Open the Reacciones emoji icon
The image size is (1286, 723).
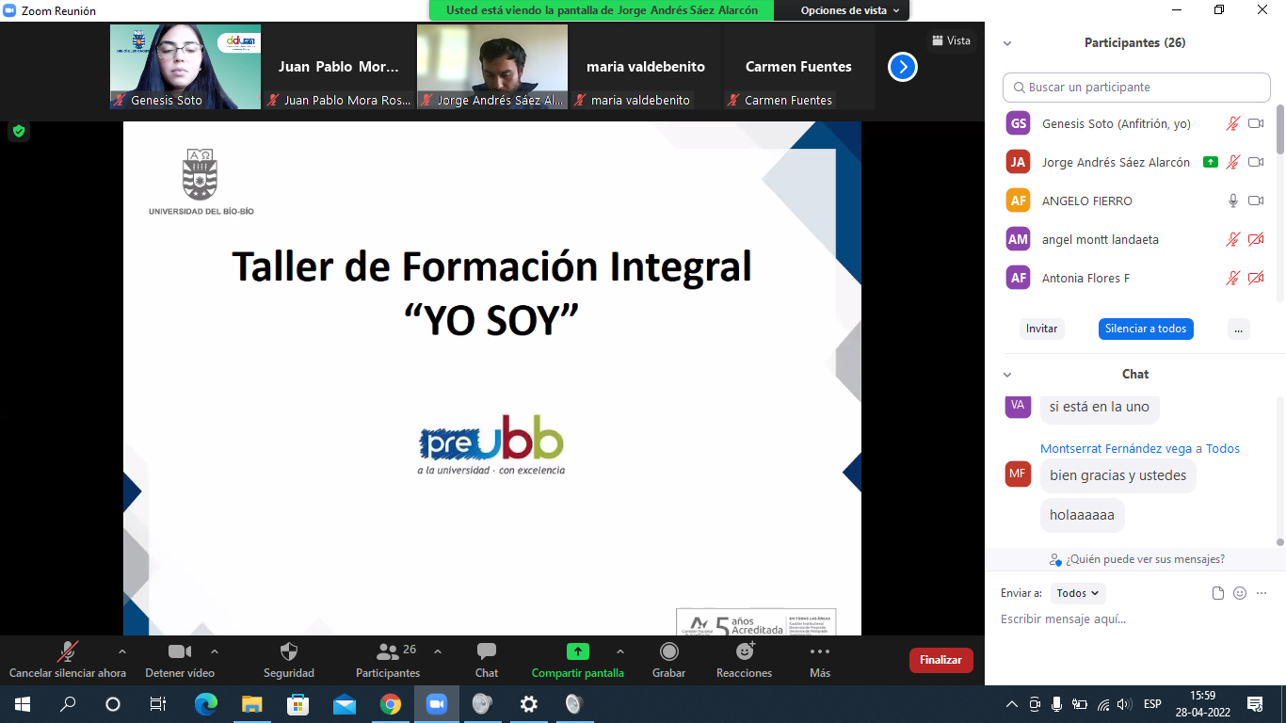[744, 651]
